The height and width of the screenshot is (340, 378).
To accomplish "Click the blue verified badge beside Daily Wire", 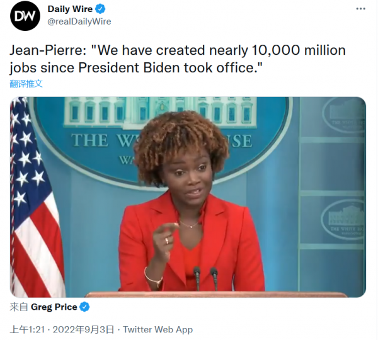I will 100,9.
